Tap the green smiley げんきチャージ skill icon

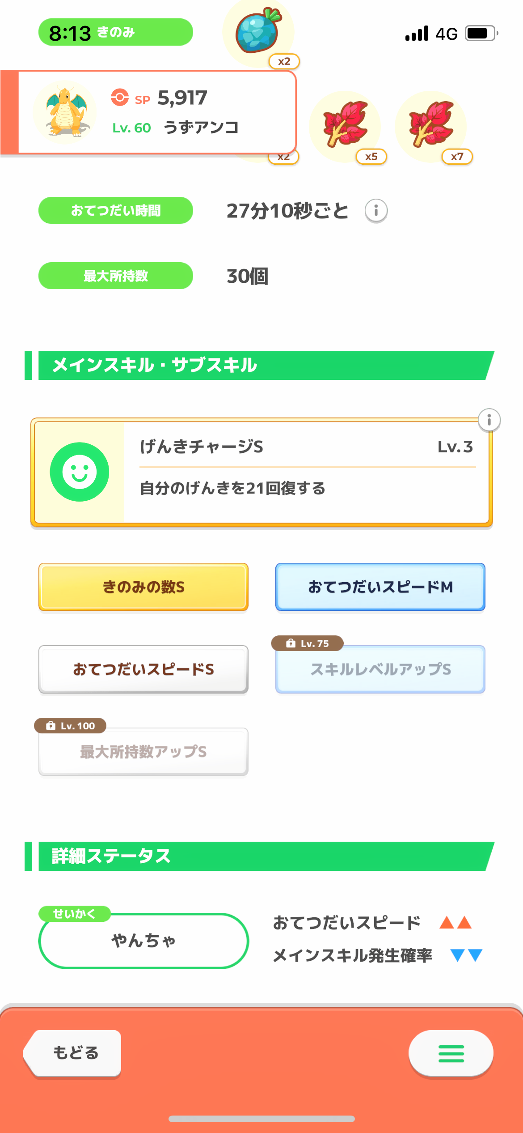pyautogui.click(x=80, y=472)
